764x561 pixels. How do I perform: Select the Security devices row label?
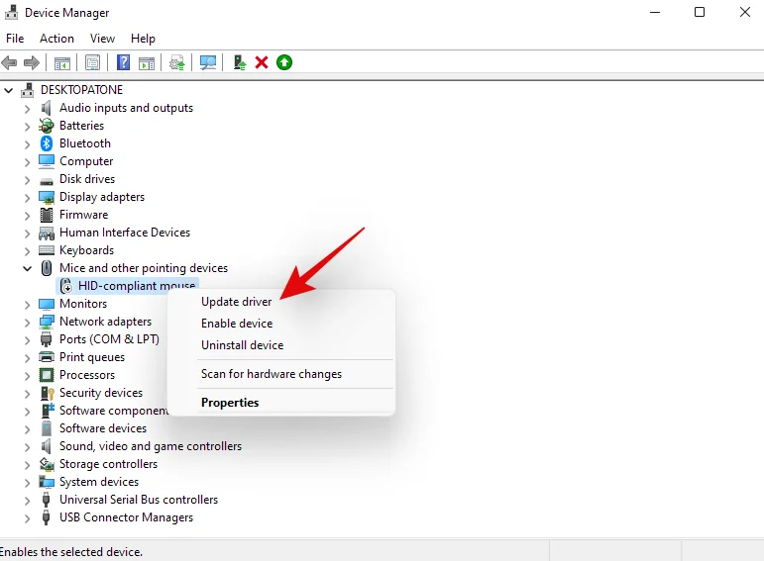[101, 393]
